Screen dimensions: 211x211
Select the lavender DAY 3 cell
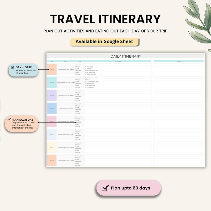pos(52,95)
